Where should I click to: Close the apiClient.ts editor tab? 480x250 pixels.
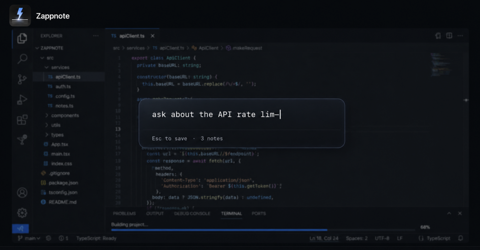[x=152, y=36]
